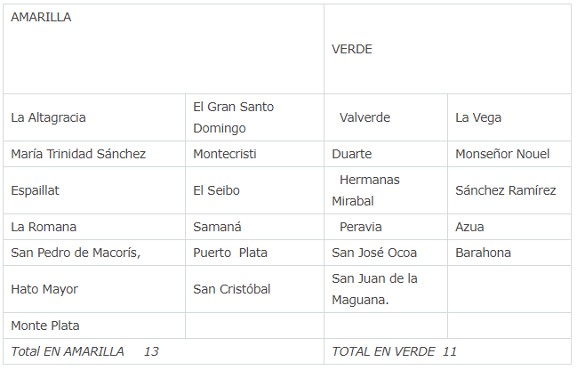
Task: Select San Pedro de Macorís cell
Action: (76, 253)
